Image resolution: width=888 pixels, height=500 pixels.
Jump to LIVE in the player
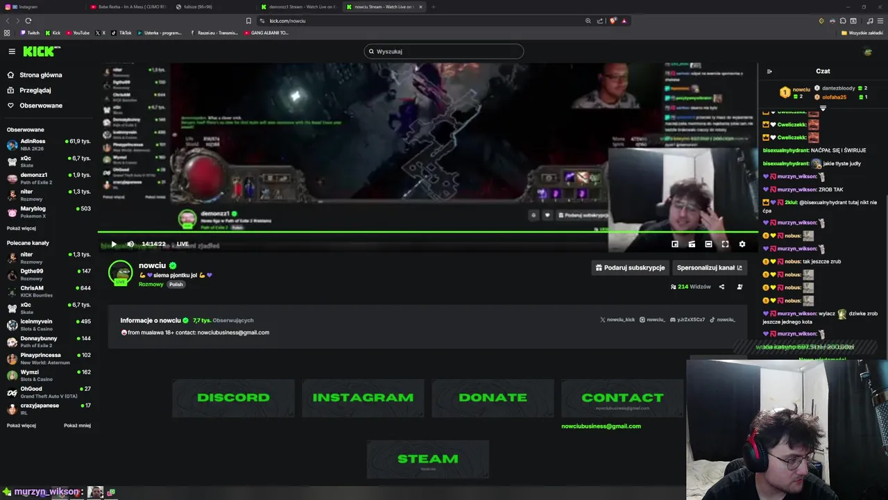click(x=182, y=244)
